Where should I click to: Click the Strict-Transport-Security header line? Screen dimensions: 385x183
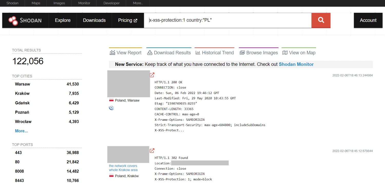210,125
